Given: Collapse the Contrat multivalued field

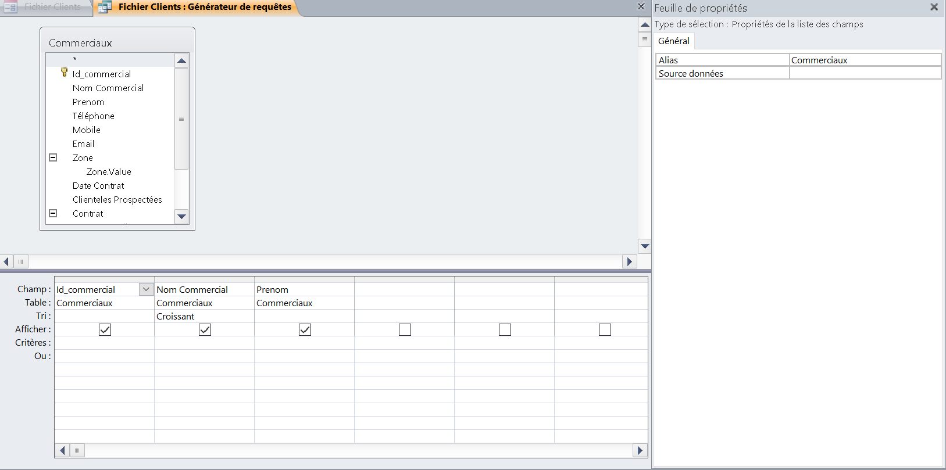Looking at the screenshot, I should pyautogui.click(x=53, y=213).
